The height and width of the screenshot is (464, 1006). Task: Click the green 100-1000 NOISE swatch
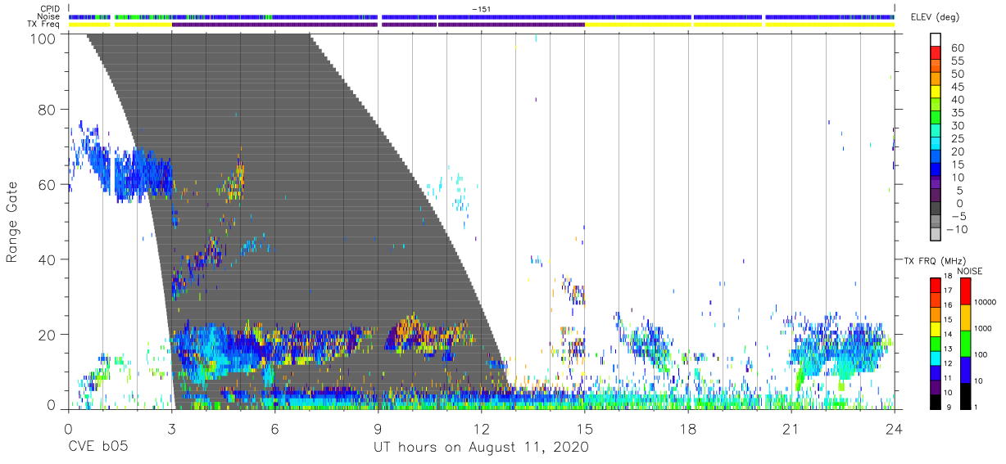[x=966, y=343]
